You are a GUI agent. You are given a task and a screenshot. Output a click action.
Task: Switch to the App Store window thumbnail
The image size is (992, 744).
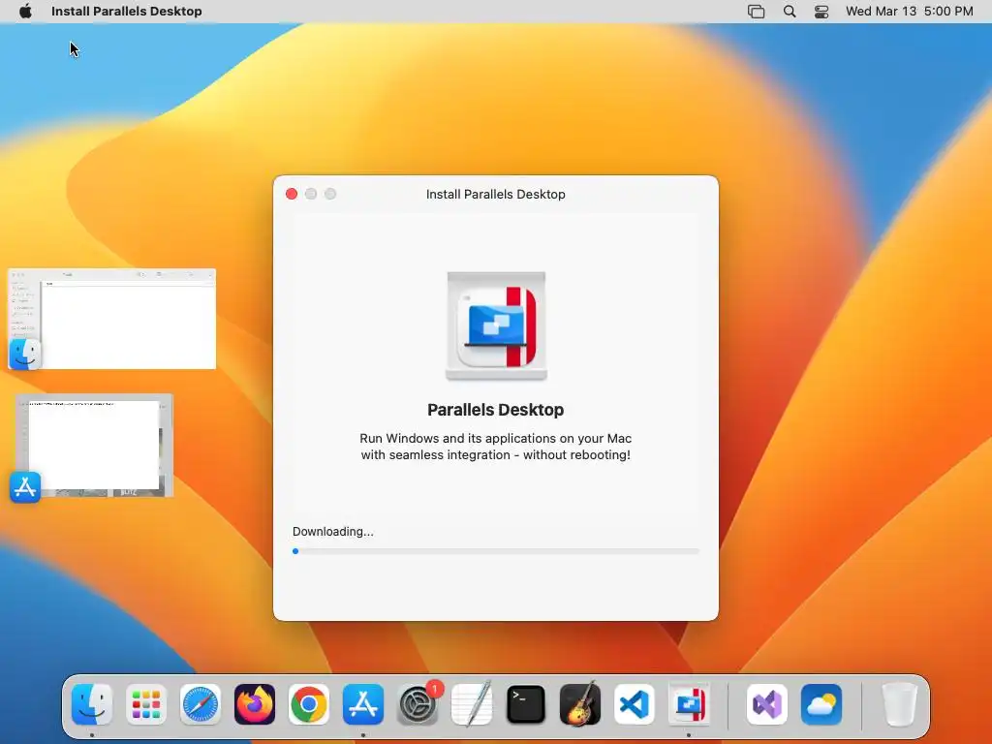coord(94,446)
